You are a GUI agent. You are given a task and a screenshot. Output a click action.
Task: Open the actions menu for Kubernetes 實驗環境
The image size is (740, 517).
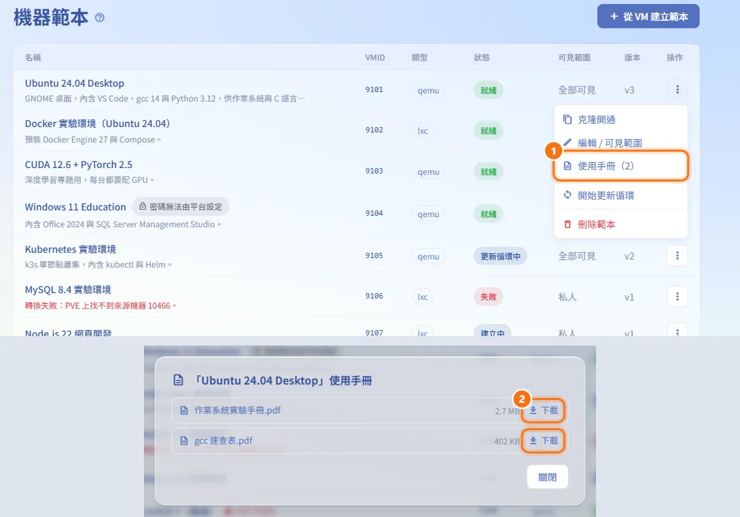(677, 255)
